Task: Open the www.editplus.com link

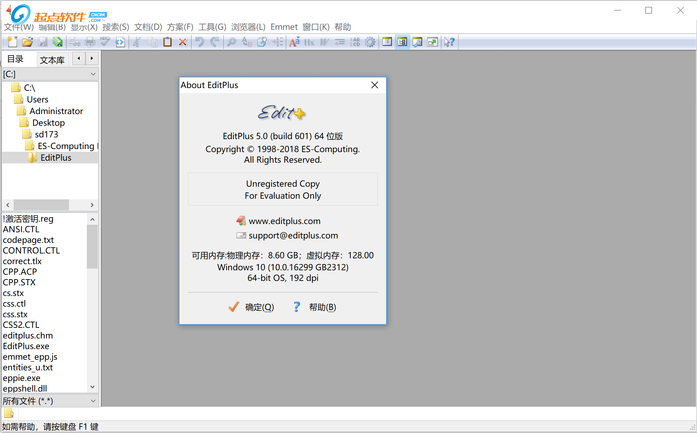Action: 284,221
